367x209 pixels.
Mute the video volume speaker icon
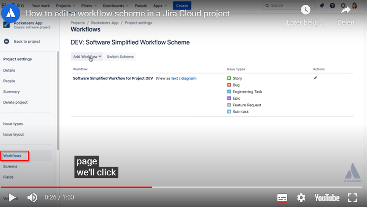pos(32,198)
